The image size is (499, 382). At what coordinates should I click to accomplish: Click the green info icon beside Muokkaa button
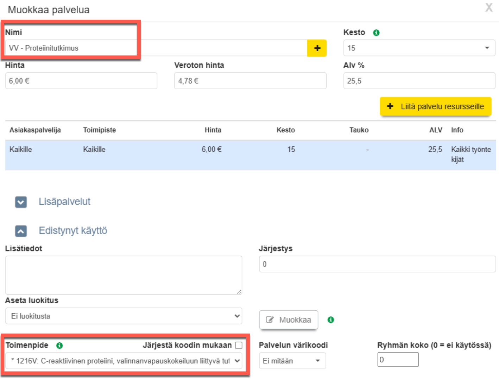coord(330,320)
